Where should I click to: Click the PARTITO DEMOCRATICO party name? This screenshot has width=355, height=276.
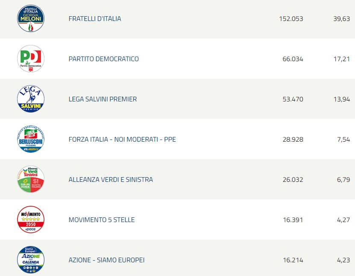click(104, 59)
